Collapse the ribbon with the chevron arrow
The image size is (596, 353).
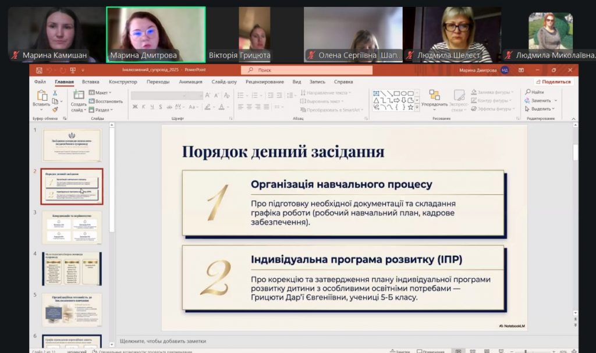click(574, 118)
